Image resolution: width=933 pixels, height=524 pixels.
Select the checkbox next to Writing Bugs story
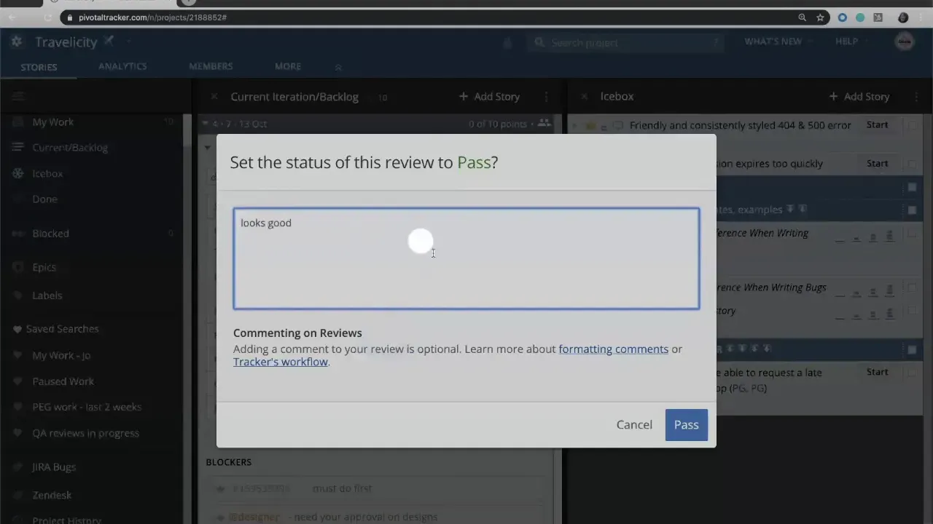coord(912,287)
